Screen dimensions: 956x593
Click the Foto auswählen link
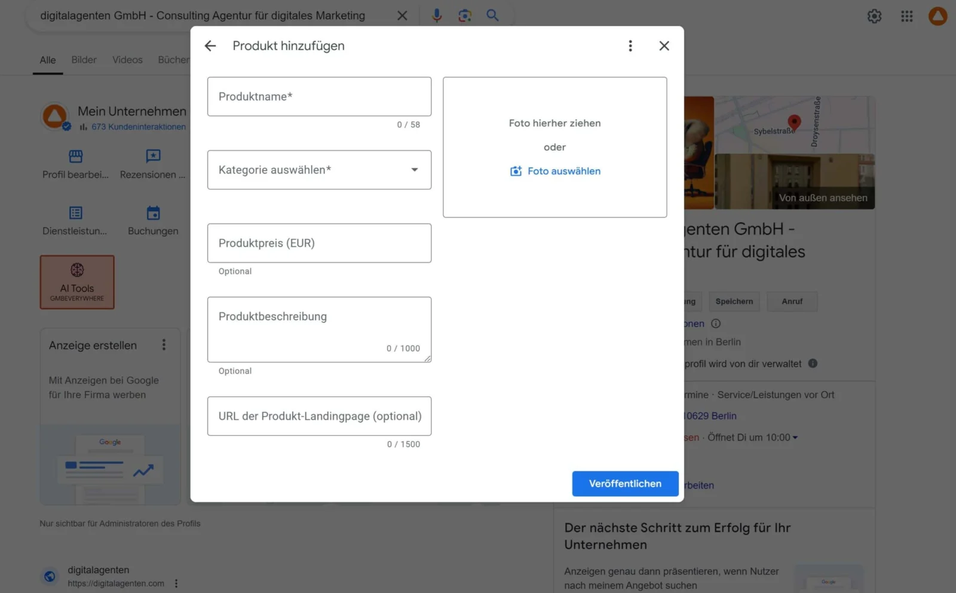click(x=564, y=171)
